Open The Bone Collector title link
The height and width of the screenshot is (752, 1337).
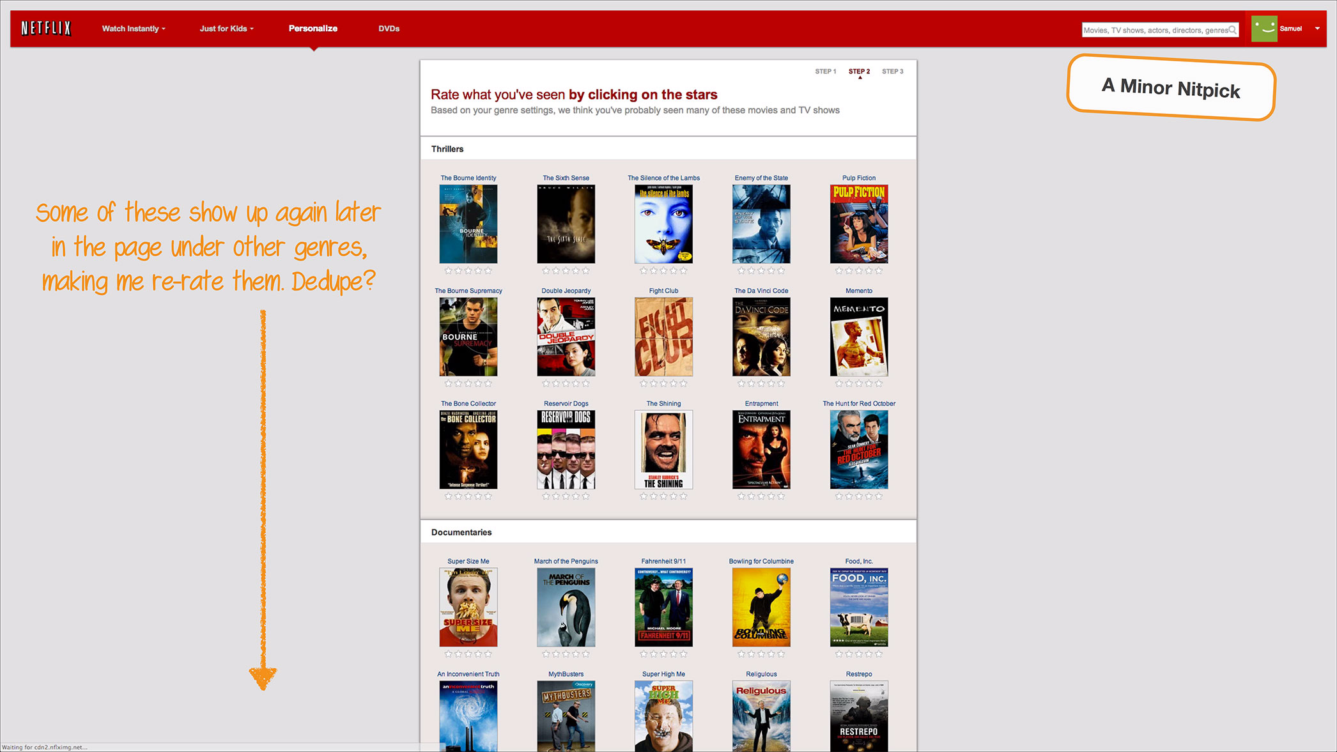point(468,404)
